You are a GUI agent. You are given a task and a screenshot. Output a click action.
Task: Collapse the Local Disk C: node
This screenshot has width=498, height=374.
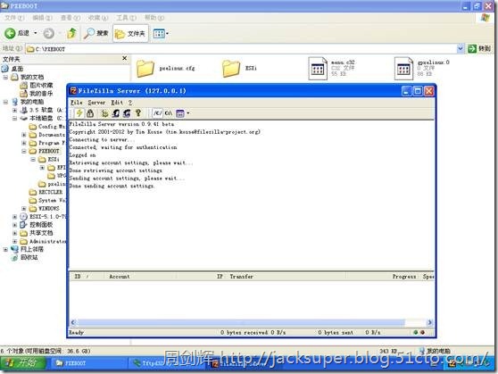coord(14,118)
